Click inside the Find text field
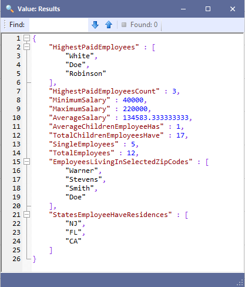 (x=59, y=25)
